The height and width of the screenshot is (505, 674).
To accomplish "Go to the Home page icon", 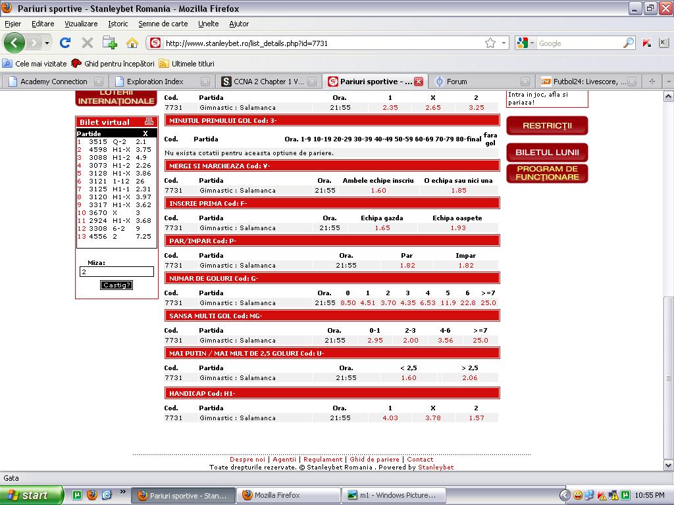I will point(132,43).
